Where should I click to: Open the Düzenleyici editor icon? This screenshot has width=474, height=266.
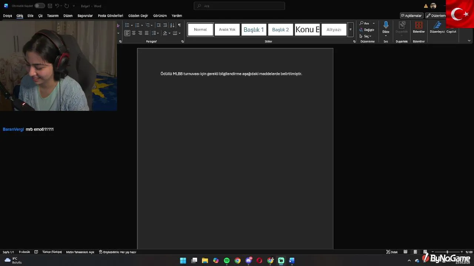(x=437, y=25)
